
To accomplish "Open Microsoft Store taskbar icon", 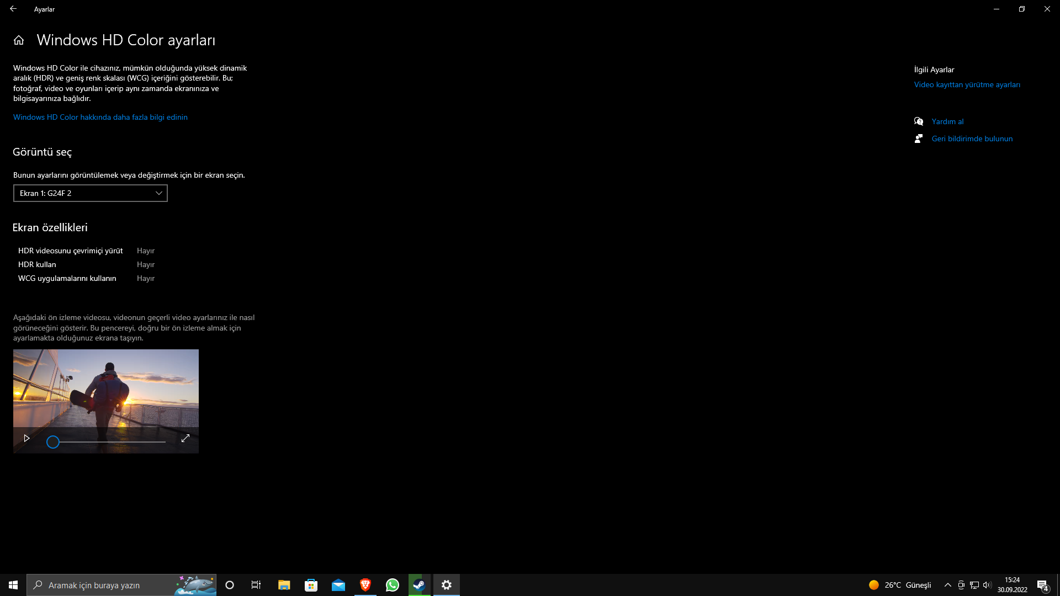I will tap(311, 585).
